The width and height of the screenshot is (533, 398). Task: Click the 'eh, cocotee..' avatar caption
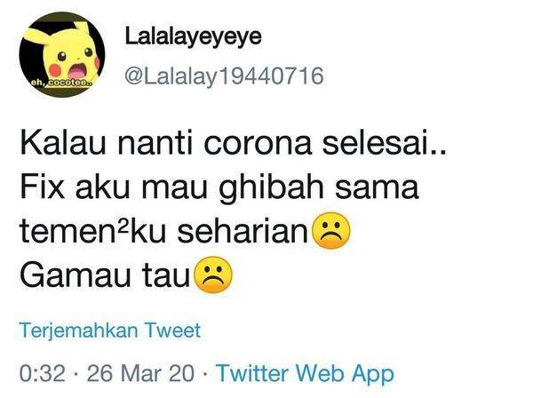point(61,83)
